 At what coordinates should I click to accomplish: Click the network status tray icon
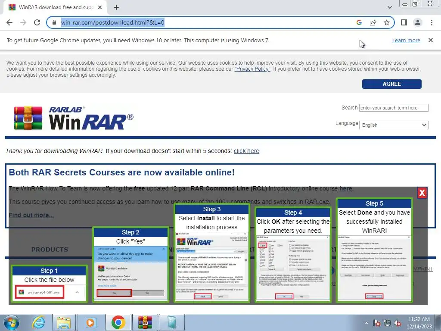[x=387, y=323]
